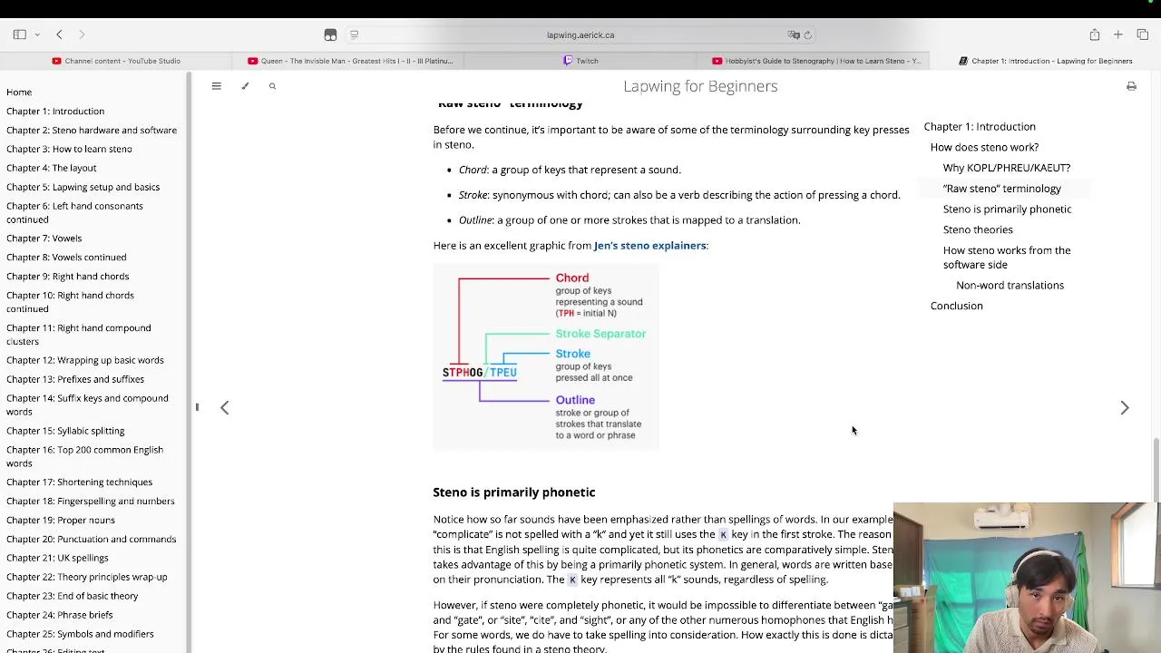Jump to How does steno work? section
This screenshot has height=653, width=1161.
(984, 147)
